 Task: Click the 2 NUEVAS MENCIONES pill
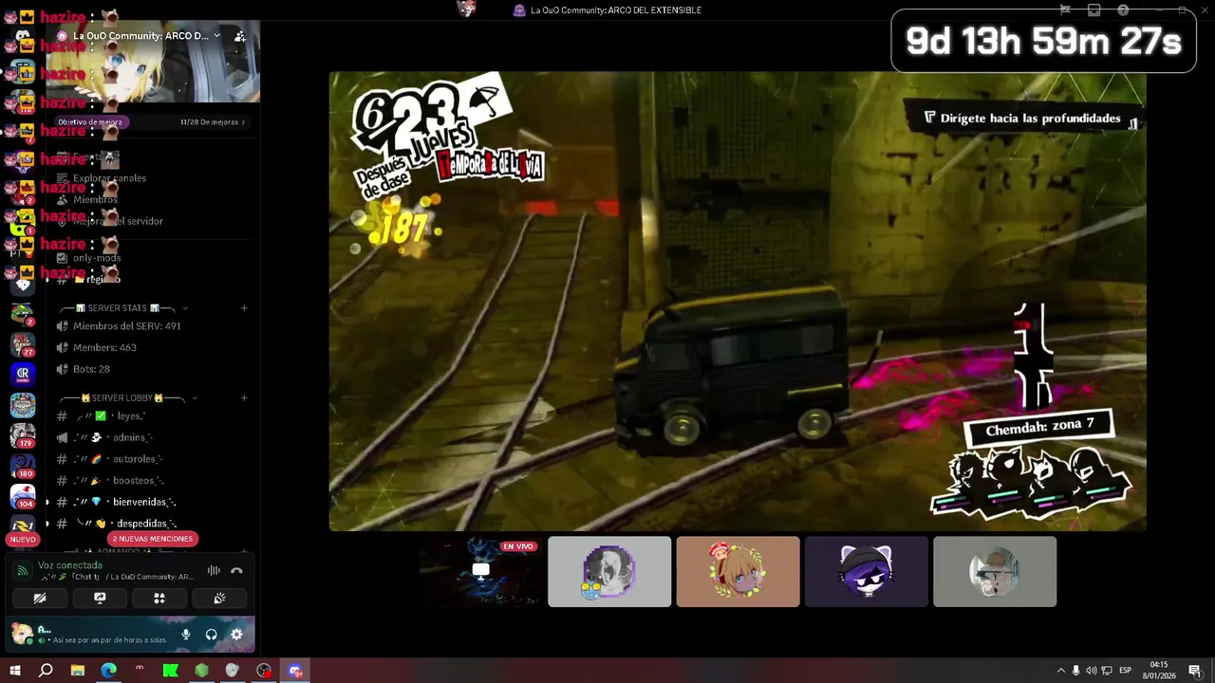pyautogui.click(x=153, y=539)
